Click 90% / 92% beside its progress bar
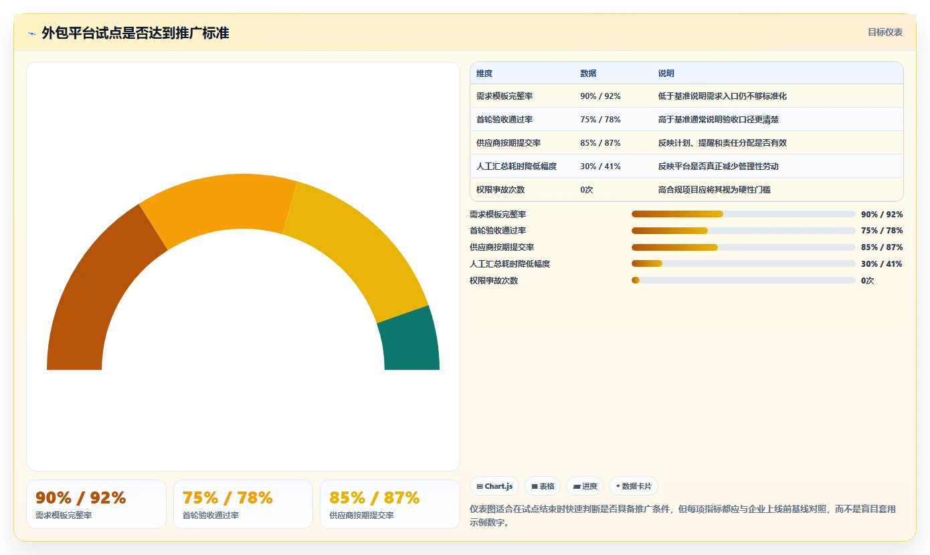930x555 pixels. (x=882, y=214)
